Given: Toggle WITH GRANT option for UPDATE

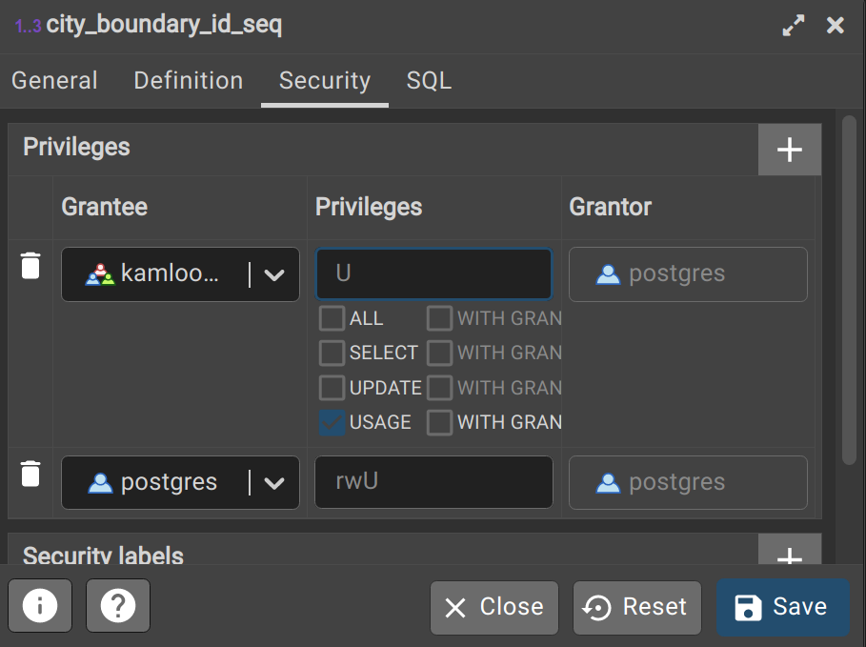Looking at the screenshot, I should pos(439,388).
